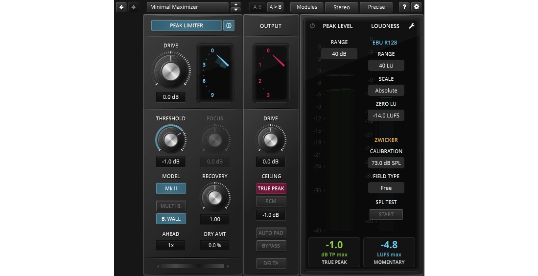
Task: Click the OUTPUT module header
Action: pos(271,26)
